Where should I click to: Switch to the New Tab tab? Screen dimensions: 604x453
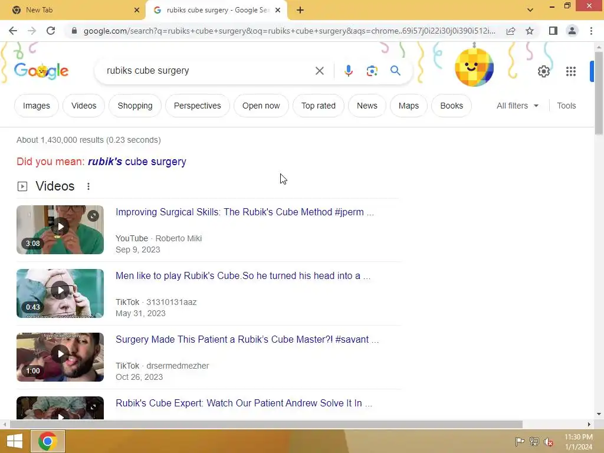[x=73, y=10]
